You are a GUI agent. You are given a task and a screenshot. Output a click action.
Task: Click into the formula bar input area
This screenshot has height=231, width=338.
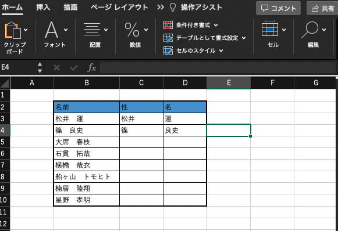click(218, 67)
